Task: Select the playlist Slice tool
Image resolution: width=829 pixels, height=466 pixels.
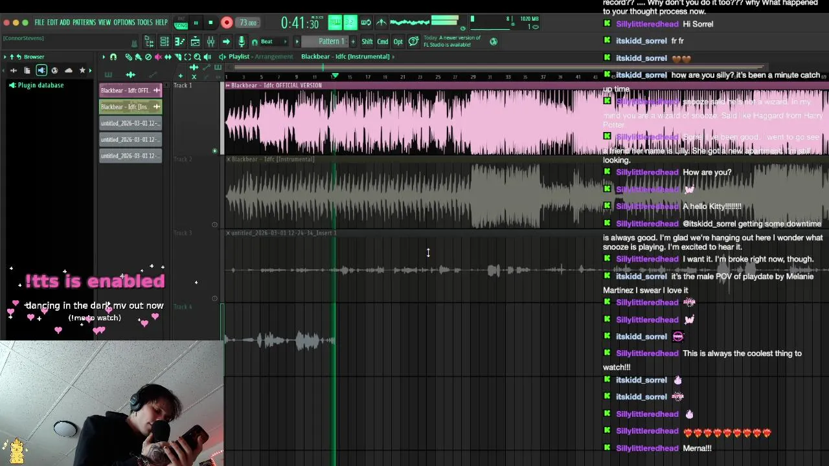Action: pos(177,56)
